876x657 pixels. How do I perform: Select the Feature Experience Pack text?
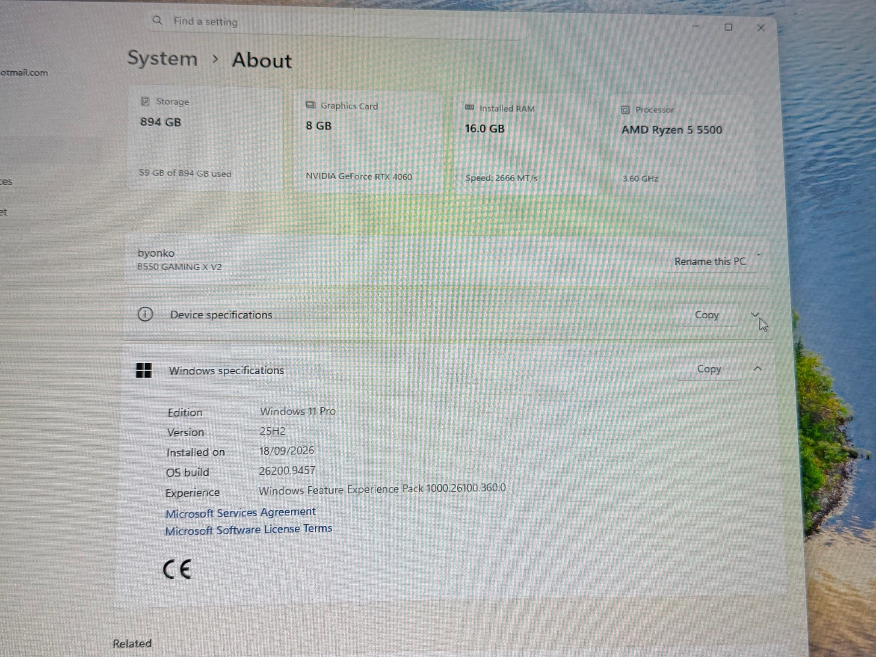382,489
